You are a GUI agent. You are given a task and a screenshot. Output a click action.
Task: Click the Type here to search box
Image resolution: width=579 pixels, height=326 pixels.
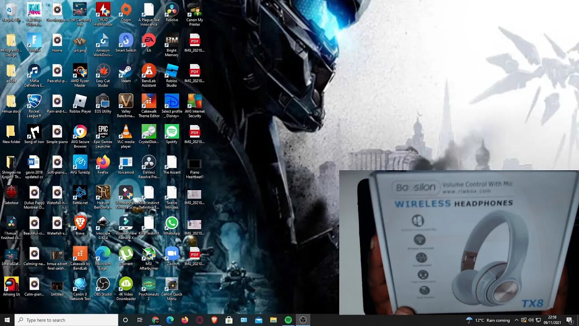[66, 320]
